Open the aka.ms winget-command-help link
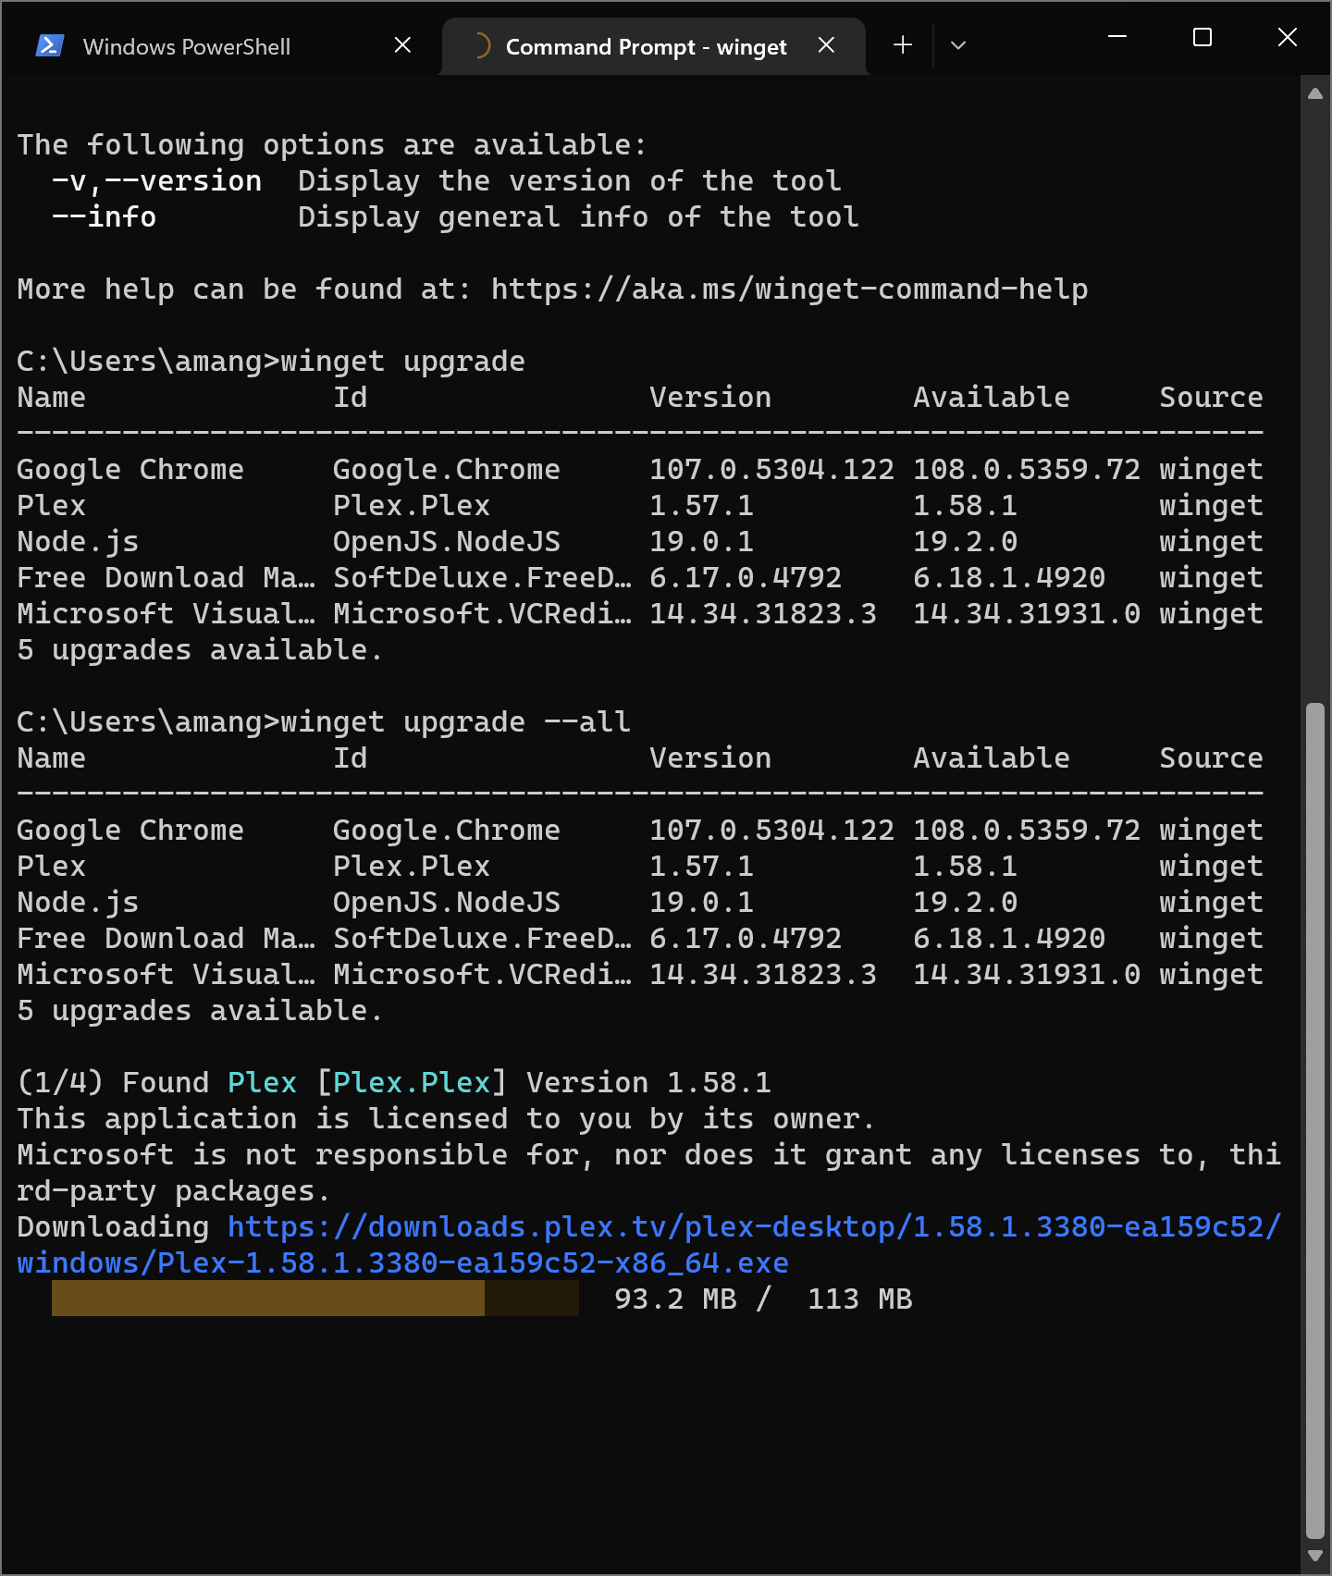The image size is (1332, 1576). [789, 289]
